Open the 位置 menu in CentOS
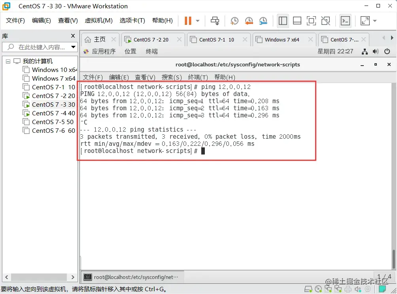Screen dimensions: 397x294 130,52
